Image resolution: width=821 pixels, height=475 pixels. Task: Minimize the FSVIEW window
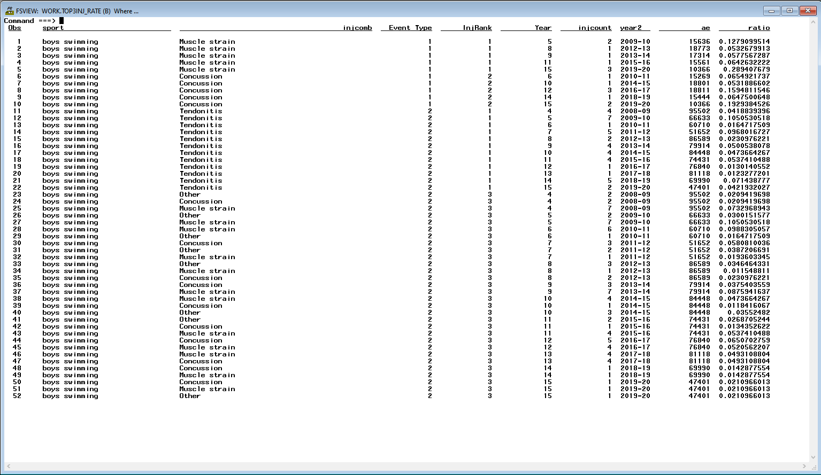click(x=771, y=10)
